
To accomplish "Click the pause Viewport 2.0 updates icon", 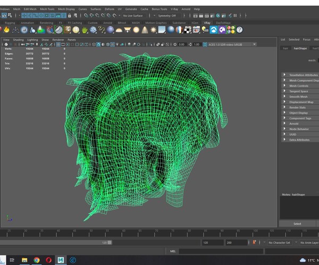I will (x=235, y=15).
